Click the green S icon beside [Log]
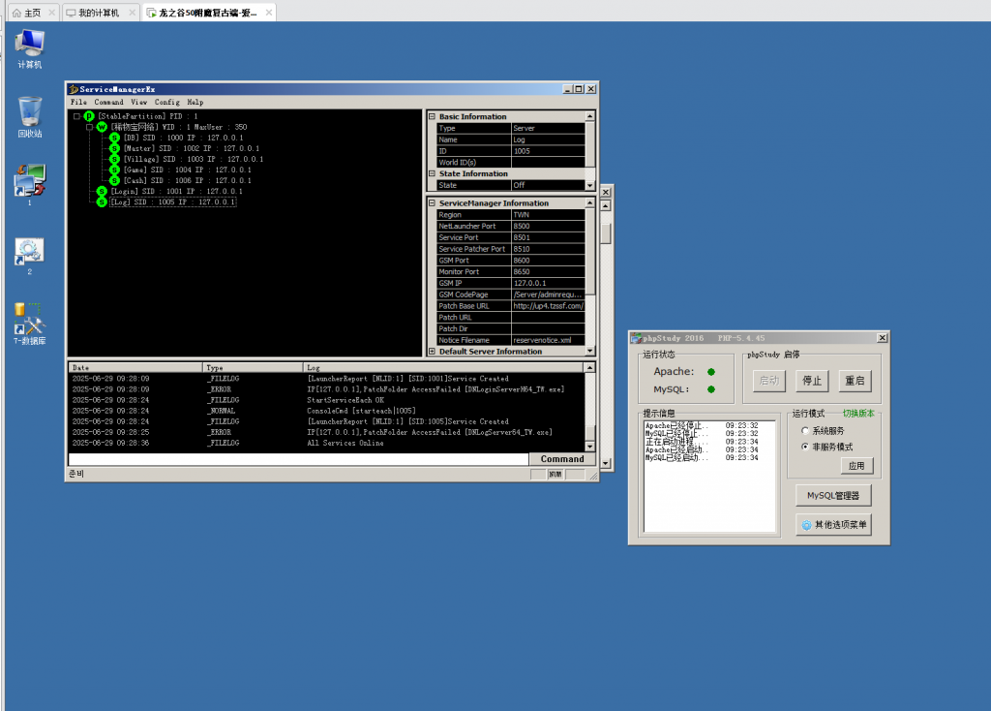 coord(102,202)
